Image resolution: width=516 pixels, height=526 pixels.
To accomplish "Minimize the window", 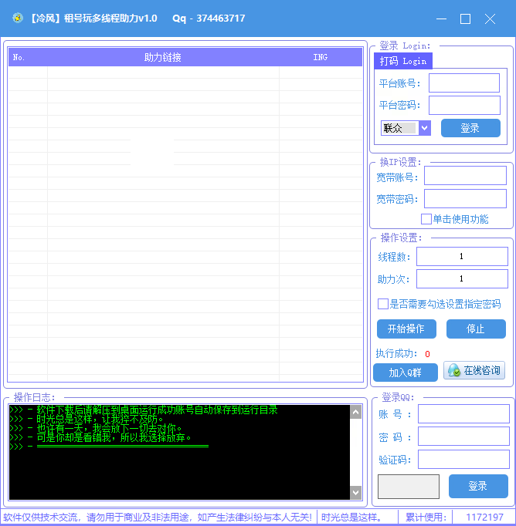I will click(441, 19).
